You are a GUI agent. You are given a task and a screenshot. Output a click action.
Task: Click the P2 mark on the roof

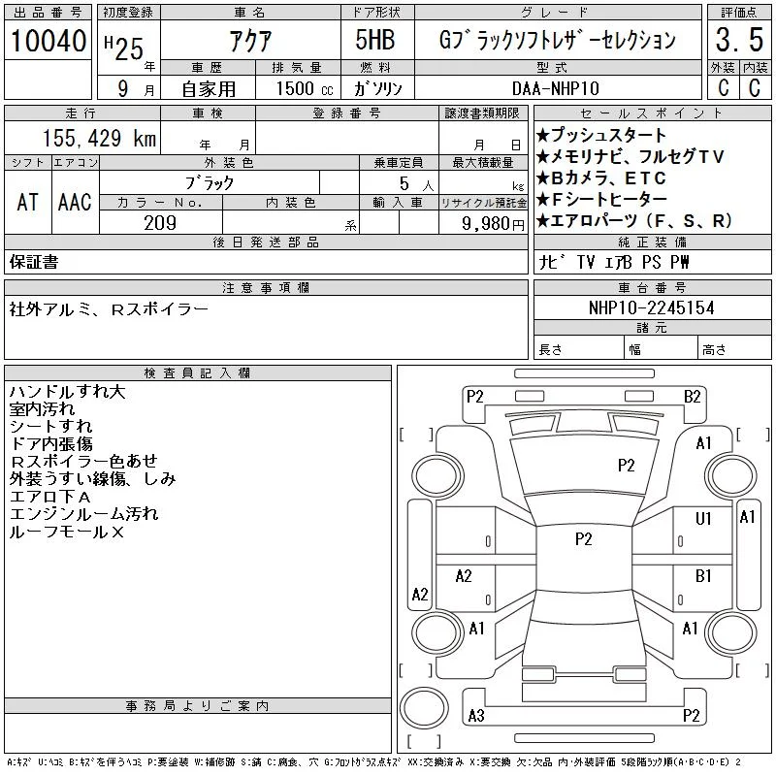click(x=584, y=539)
